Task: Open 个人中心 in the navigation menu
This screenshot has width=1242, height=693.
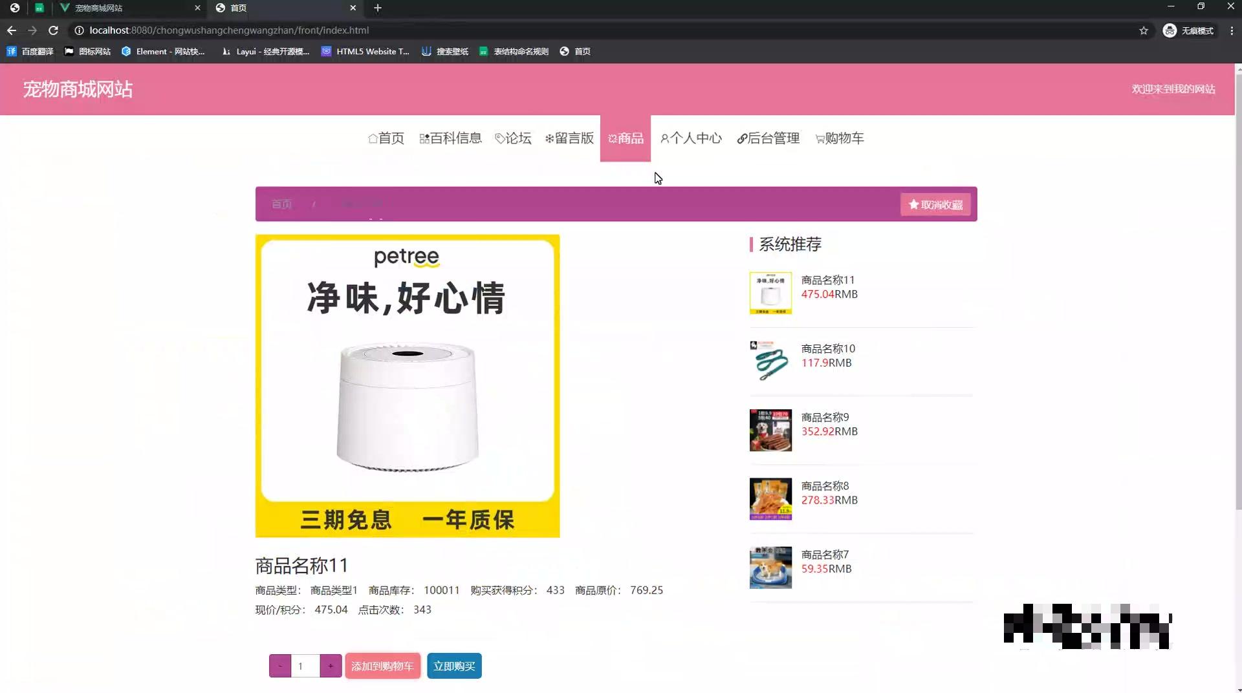Action: (x=691, y=138)
